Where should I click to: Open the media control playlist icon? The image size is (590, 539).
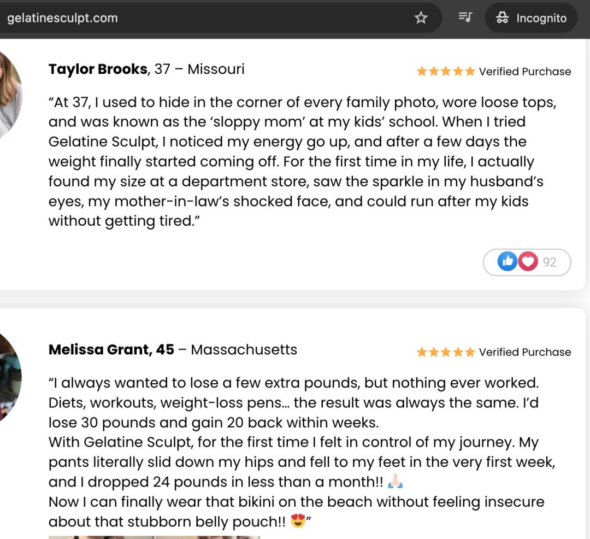(465, 17)
